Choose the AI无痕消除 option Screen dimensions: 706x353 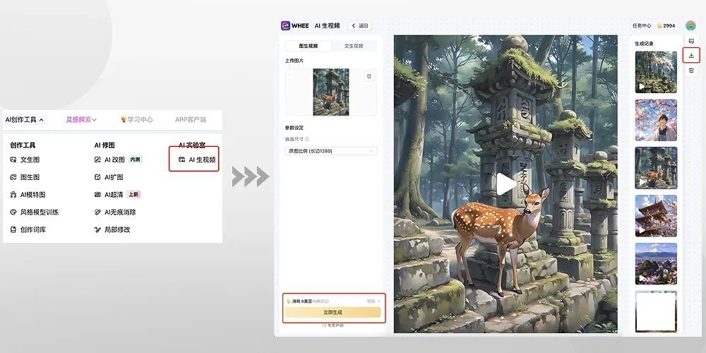tap(120, 212)
